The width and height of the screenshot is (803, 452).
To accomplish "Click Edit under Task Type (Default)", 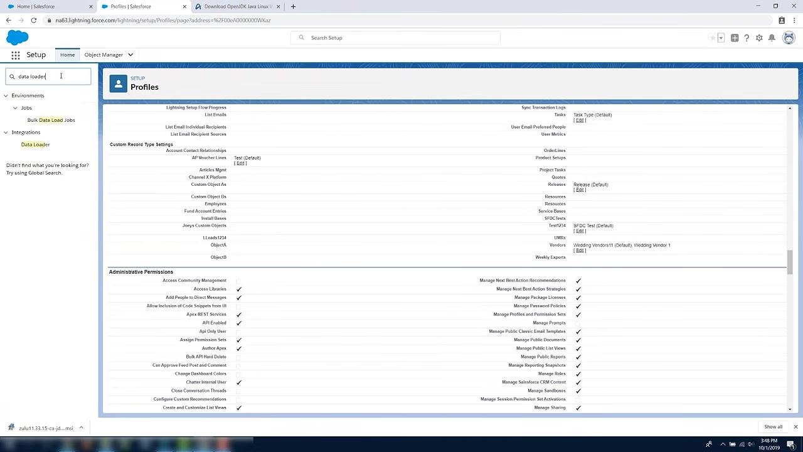I will pyautogui.click(x=580, y=120).
